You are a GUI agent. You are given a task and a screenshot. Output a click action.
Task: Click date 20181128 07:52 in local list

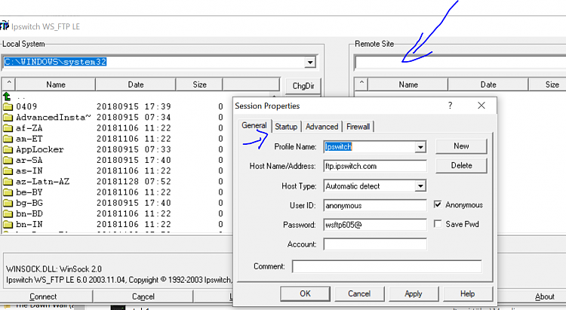pyautogui.click(x=134, y=182)
